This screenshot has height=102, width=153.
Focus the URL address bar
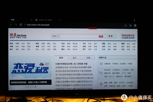tap(38, 25)
